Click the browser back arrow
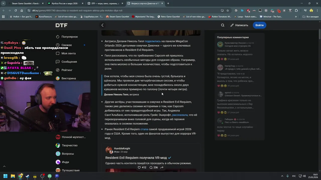The height and width of the screenshot is (180, 321). click(4, 10)
